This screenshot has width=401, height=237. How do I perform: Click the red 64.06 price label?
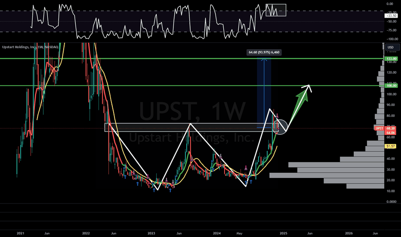[391, 133]
